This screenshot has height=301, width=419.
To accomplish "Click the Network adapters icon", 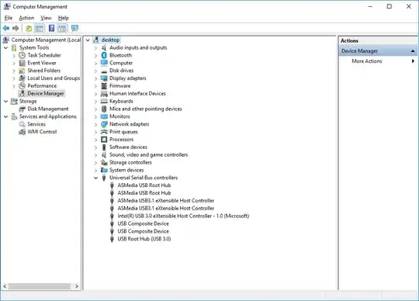I will pyautogui.click(x=104, y=124).
